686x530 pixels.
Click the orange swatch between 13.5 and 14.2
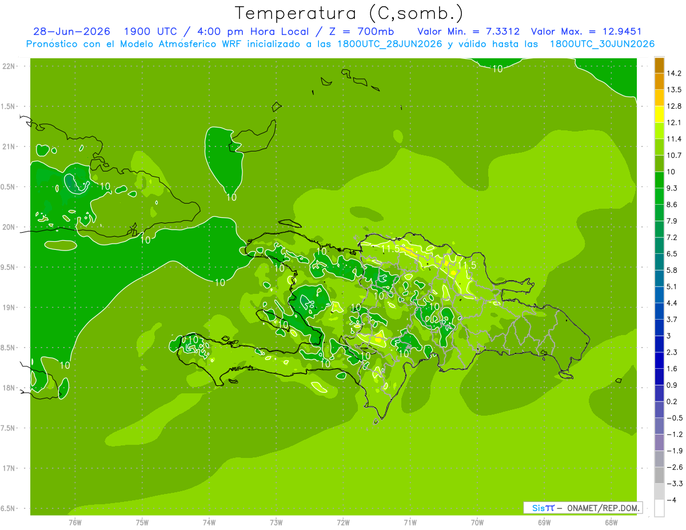coord(659,81)
